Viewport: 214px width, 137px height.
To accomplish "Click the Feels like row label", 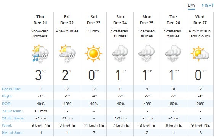I will coord(11,89).
